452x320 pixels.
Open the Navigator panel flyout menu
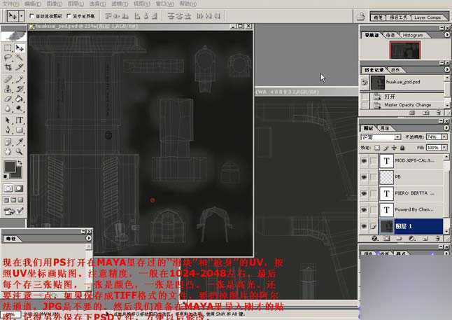pos(446,34)
